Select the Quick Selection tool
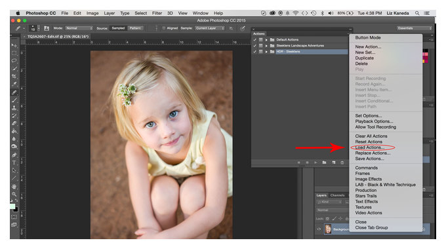Viewport: 446px width, 249px height. click(x=14, y=69)
